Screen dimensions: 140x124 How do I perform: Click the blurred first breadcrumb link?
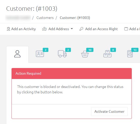pos(18,18)
